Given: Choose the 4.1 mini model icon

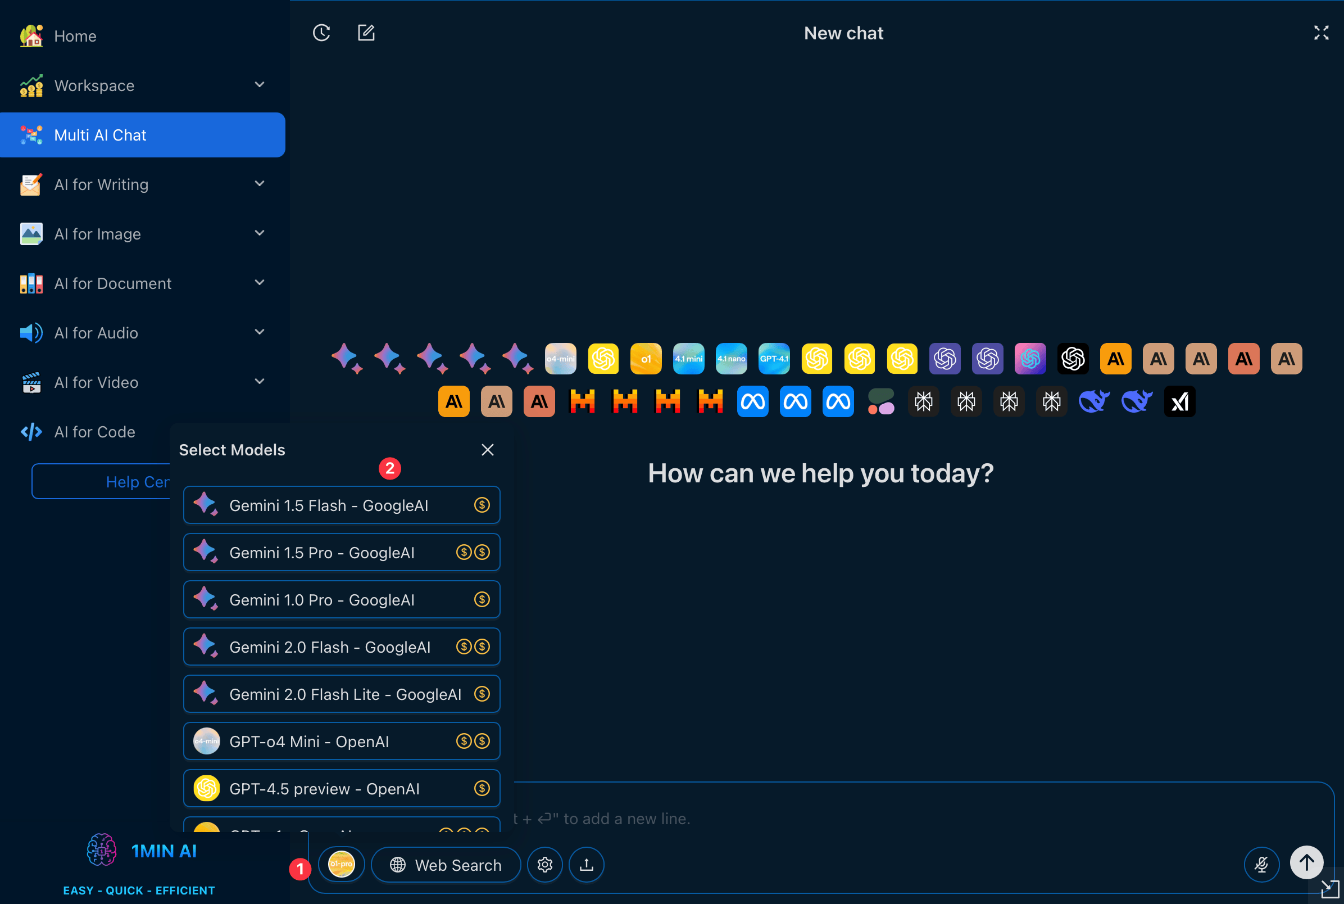Looking at the screenshot, I should [x=688, y=359].
